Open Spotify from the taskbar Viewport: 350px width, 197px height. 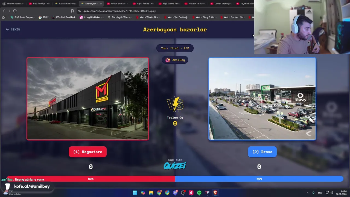199,193
